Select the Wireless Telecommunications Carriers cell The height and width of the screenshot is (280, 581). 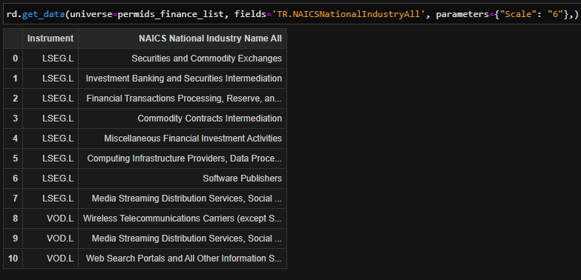pos(183,219)
